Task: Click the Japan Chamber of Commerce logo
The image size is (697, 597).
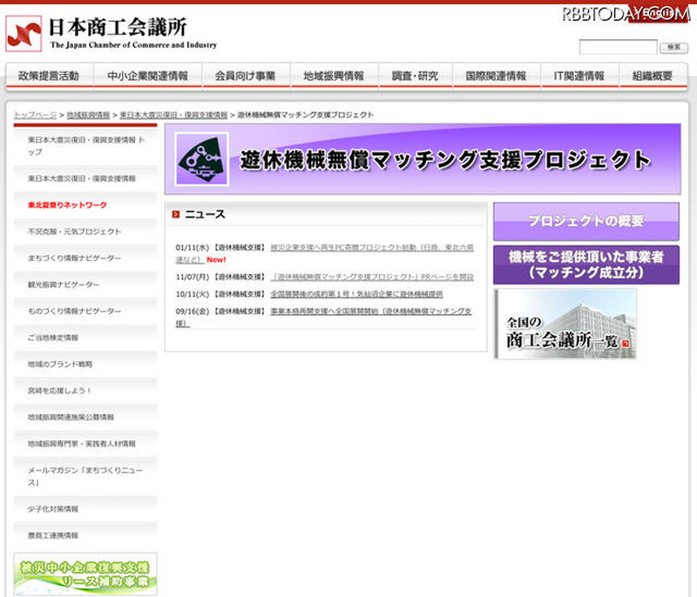Action: [24, 33]
